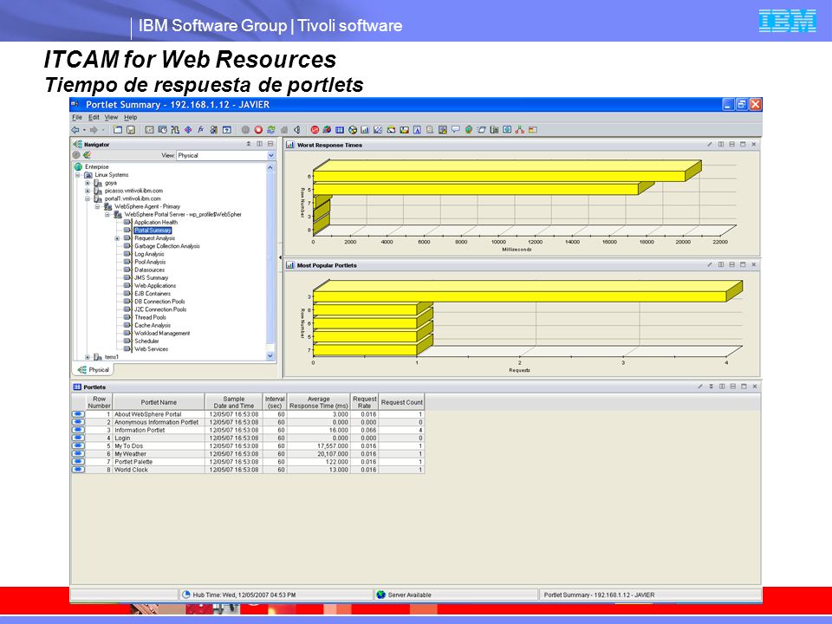Screen dimensions: 832x624
Task: Select the Physical tab under Navigator
Action: click(x=93, y=370)
